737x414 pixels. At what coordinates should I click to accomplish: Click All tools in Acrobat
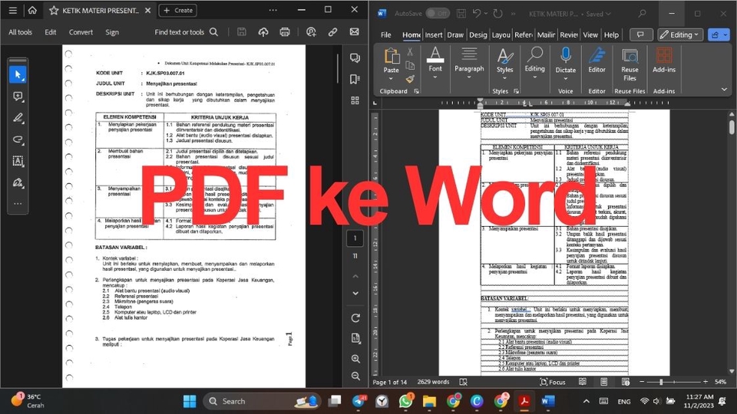click(x=20, y=32)
